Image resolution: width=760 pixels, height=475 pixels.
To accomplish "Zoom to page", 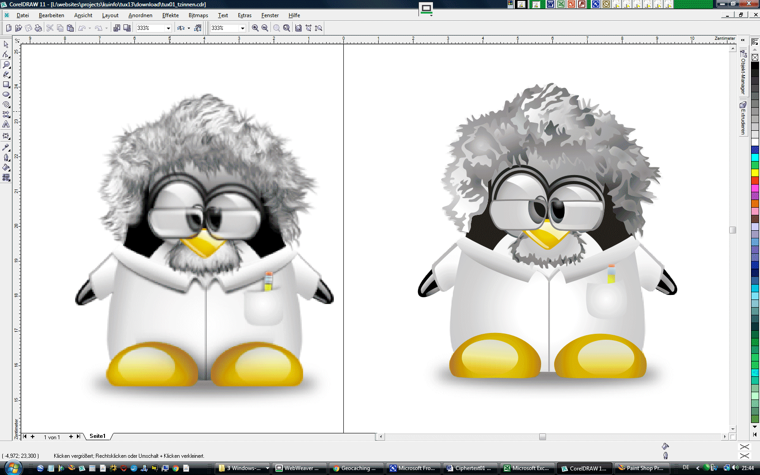I will 299,28.
